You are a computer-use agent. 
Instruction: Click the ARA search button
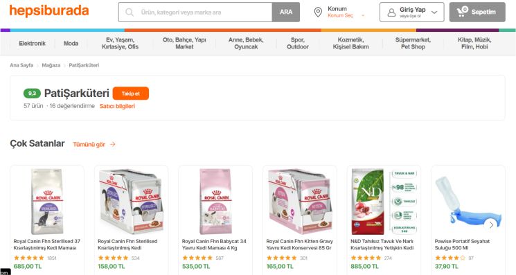pyautogui.click(x=286, y=12)
